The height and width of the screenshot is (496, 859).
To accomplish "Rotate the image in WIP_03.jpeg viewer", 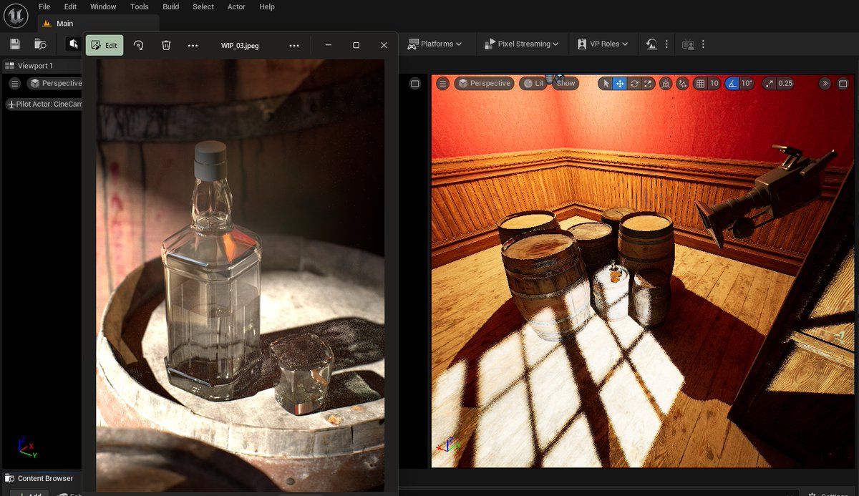I will 139,45.
